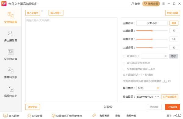
Task: Open the 音频转换 tool link
Action: click(131, 116)
